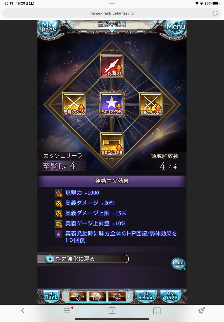Open the game Menu button
The width and height of the screenshot is (224, 322).
pyautogui.click(x=176, y=27)
